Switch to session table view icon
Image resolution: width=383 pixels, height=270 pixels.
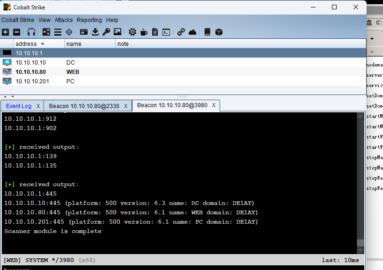pyautogui.click(x=58, y=32)
